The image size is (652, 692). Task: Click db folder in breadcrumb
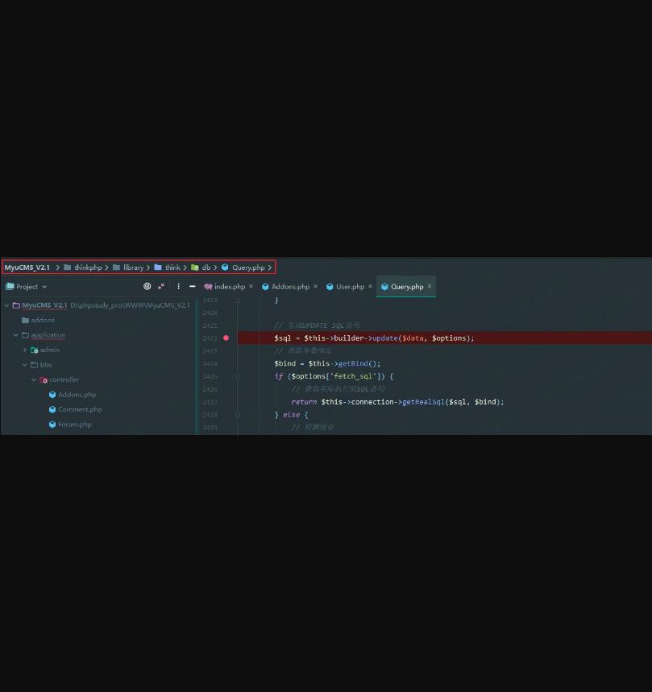tap(206, 267)
